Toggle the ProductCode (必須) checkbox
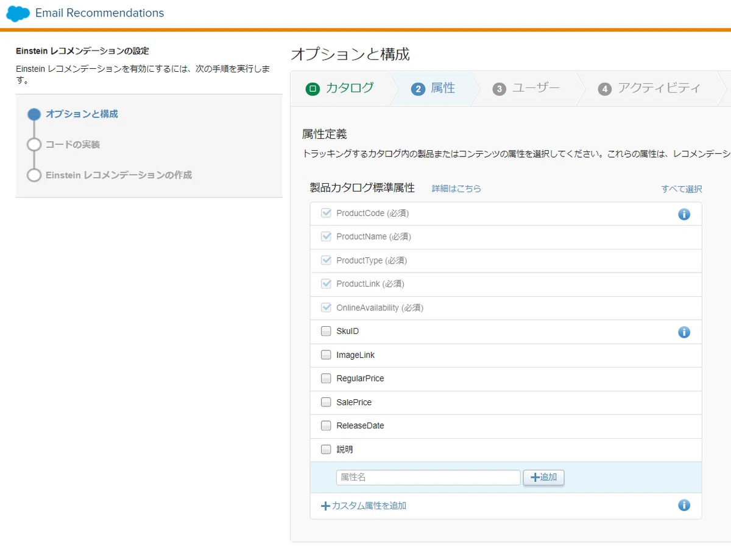This screenshot has width=731, height=547. (x=326, y=213)
